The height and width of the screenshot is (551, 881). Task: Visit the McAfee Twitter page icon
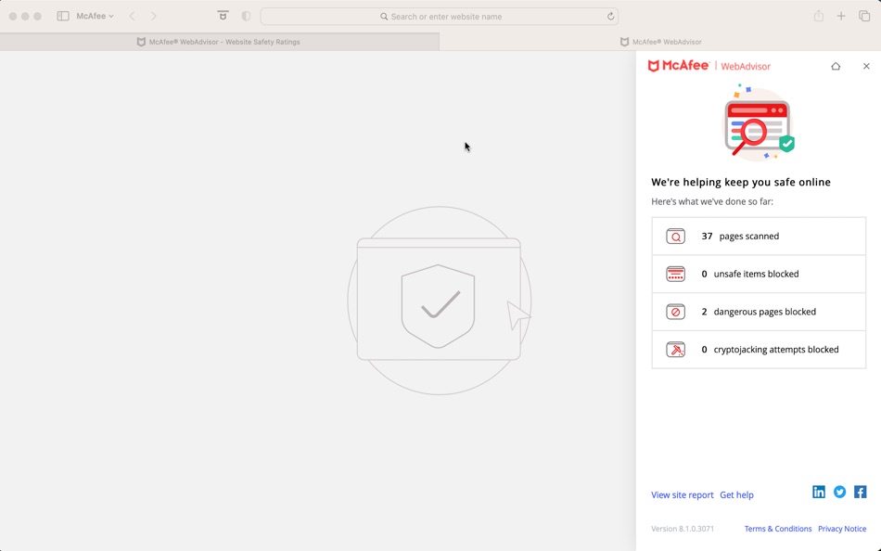point(839,492)
